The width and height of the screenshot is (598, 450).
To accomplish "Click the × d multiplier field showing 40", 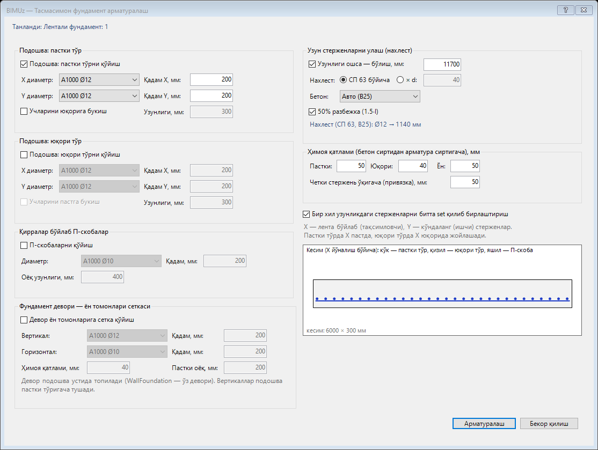I will point(442,80).
